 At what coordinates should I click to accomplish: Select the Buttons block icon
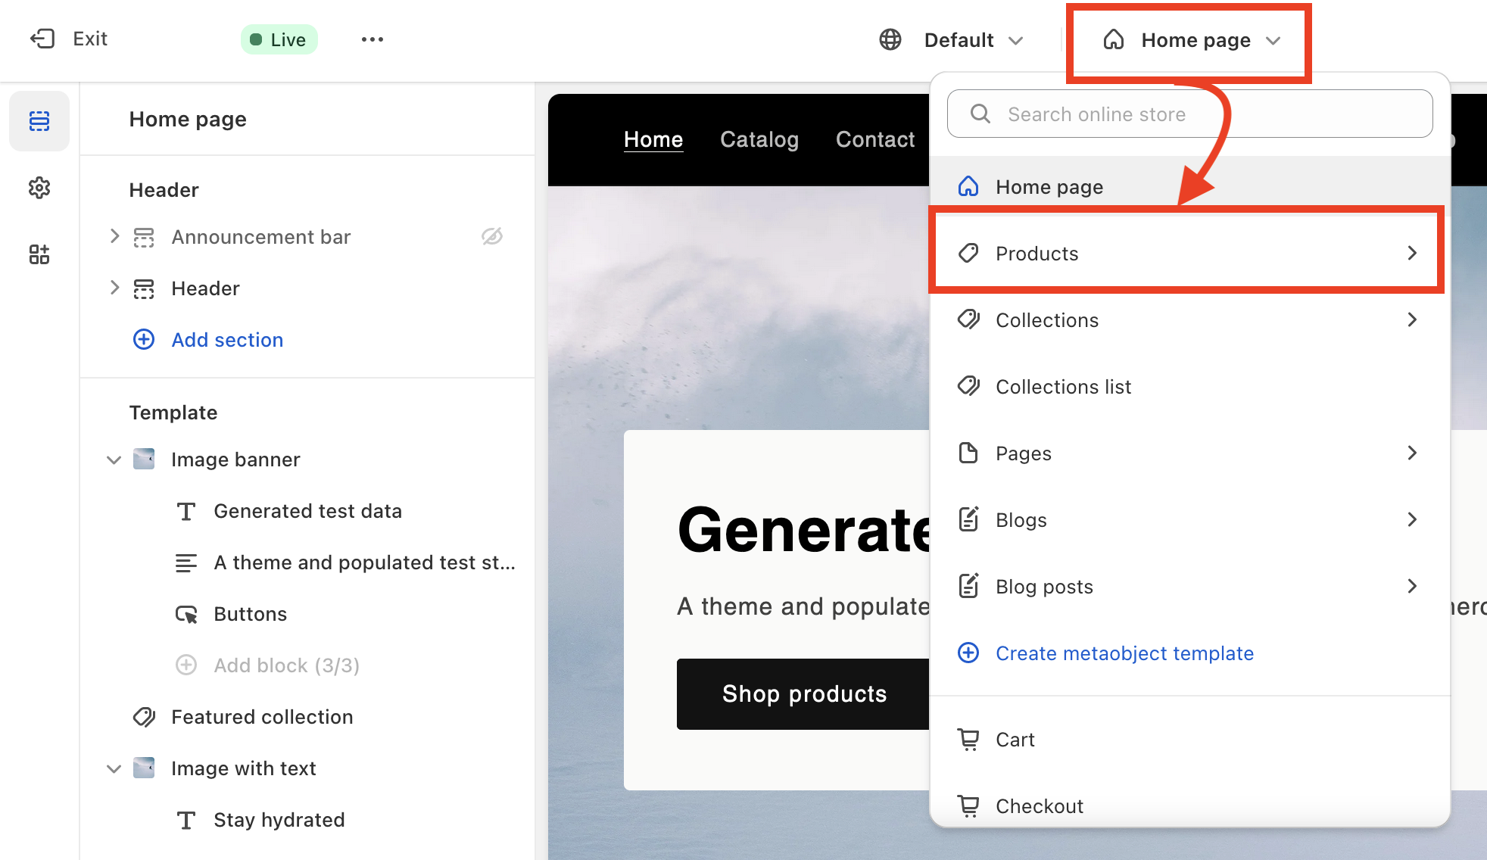point(186,614)
